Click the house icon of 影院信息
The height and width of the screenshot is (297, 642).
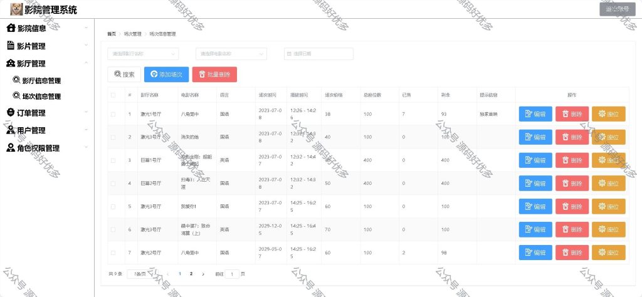pos(11,28)
